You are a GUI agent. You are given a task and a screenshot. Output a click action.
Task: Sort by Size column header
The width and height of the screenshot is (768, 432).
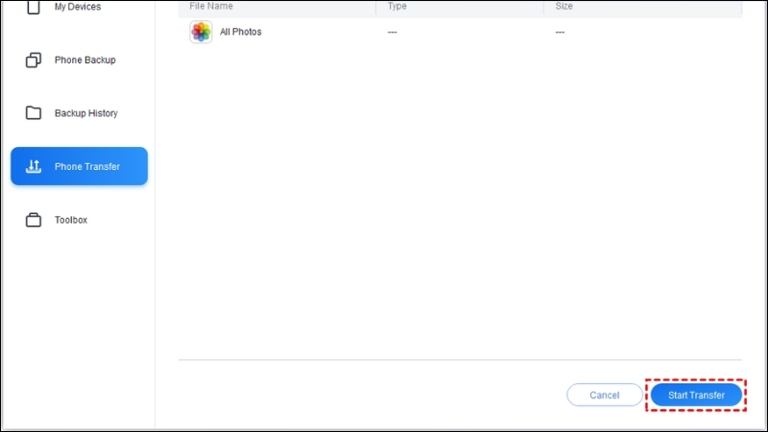564,7
